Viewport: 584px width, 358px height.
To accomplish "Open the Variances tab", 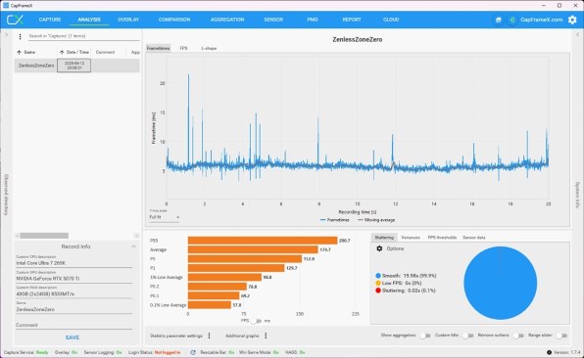I will [411, 237].
